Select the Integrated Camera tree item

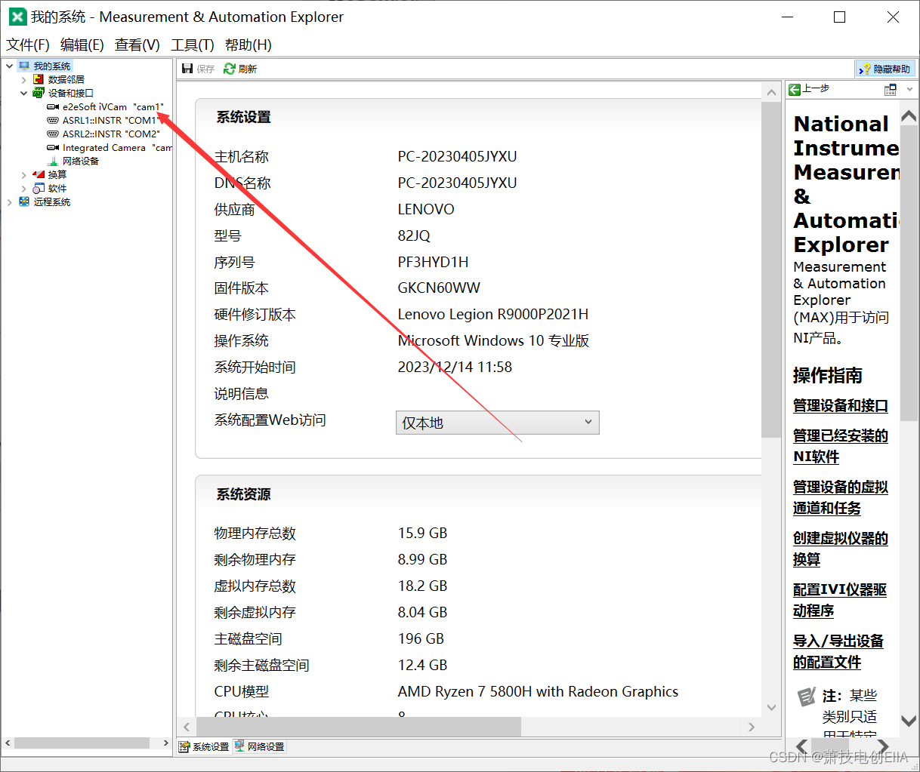(x=117, y=148)
